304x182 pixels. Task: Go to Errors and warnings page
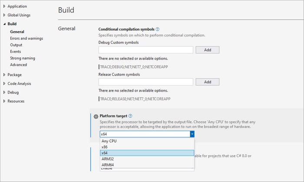tap(26, 38)
